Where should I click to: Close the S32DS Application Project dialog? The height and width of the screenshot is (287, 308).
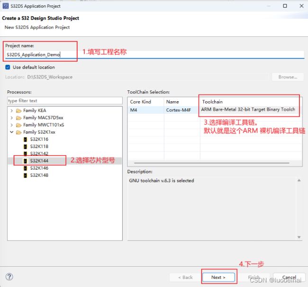tap(301, 6)
